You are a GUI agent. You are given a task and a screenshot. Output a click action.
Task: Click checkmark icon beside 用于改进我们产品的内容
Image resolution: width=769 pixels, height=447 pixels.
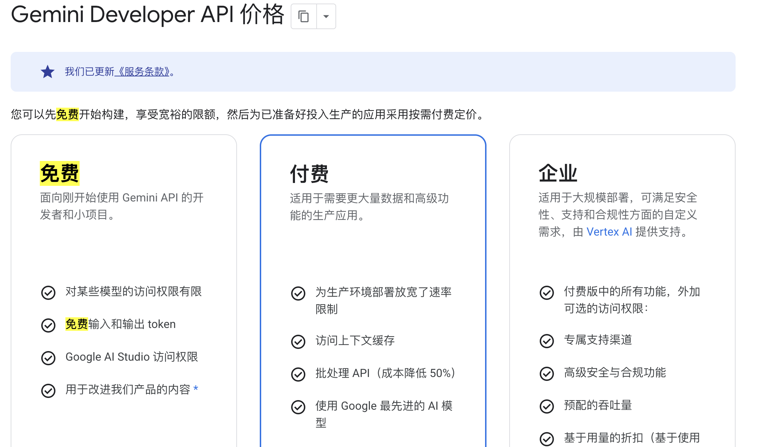coord(48,391)
